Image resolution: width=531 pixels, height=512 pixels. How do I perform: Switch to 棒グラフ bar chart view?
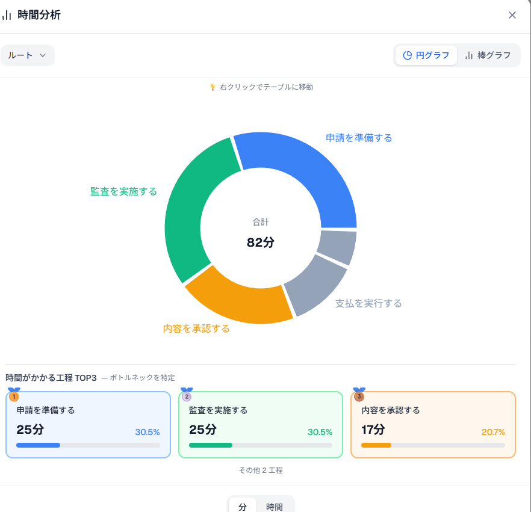point(488,55)
